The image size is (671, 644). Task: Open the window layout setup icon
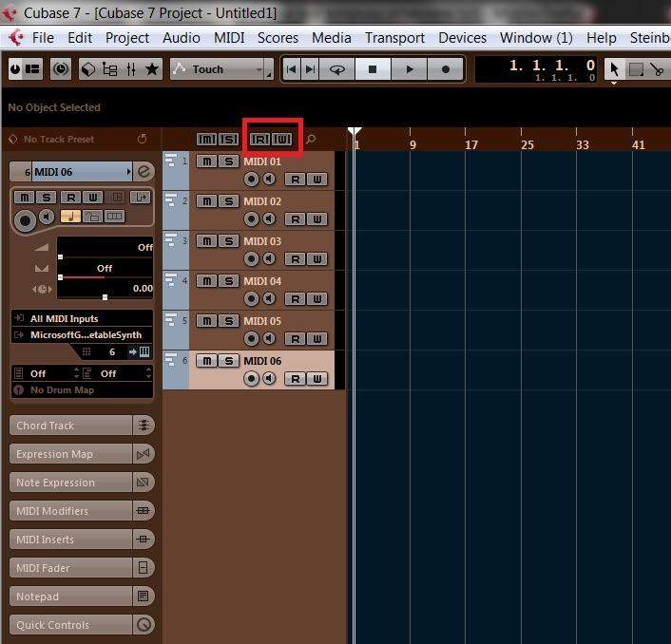pyautogui.click(x=32, y=68)
